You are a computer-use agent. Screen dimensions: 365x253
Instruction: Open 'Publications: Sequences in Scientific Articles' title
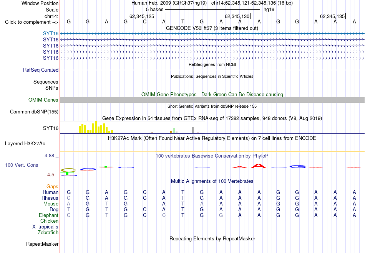tap(212, 76)
